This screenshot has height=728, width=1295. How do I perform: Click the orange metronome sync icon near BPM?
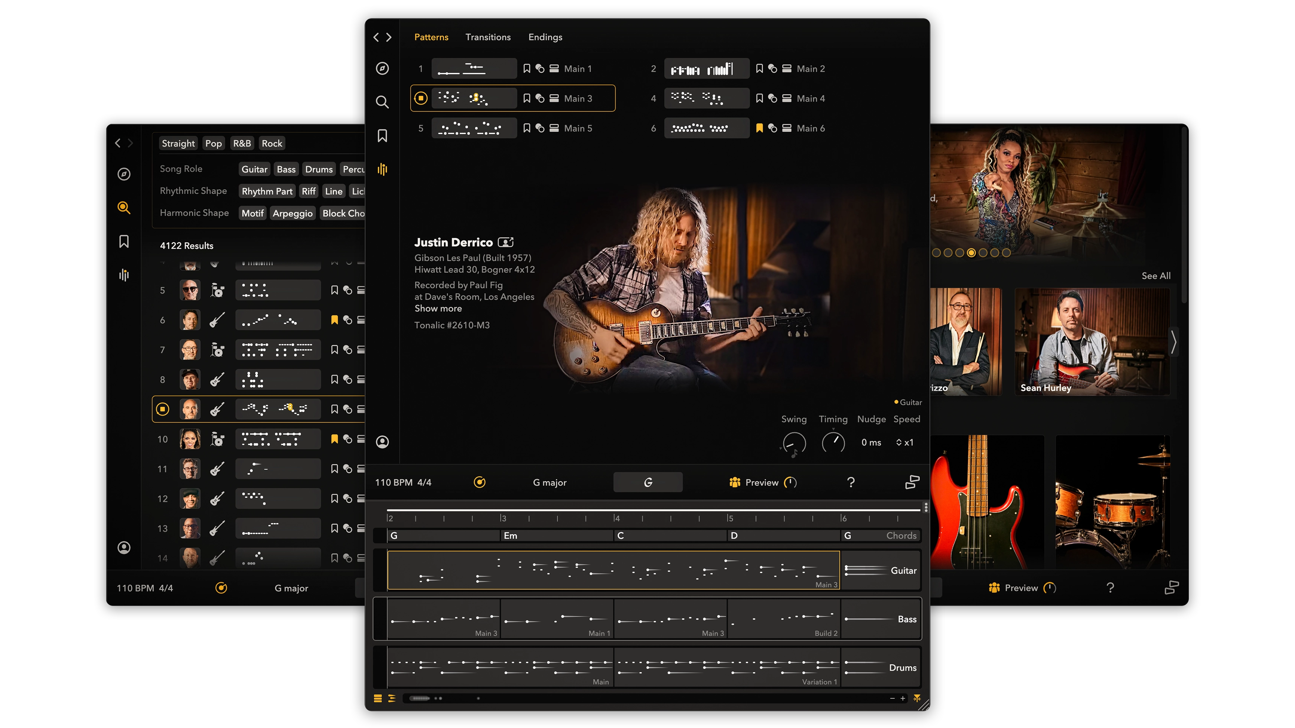pyautogui.click(x=480, y=482)
